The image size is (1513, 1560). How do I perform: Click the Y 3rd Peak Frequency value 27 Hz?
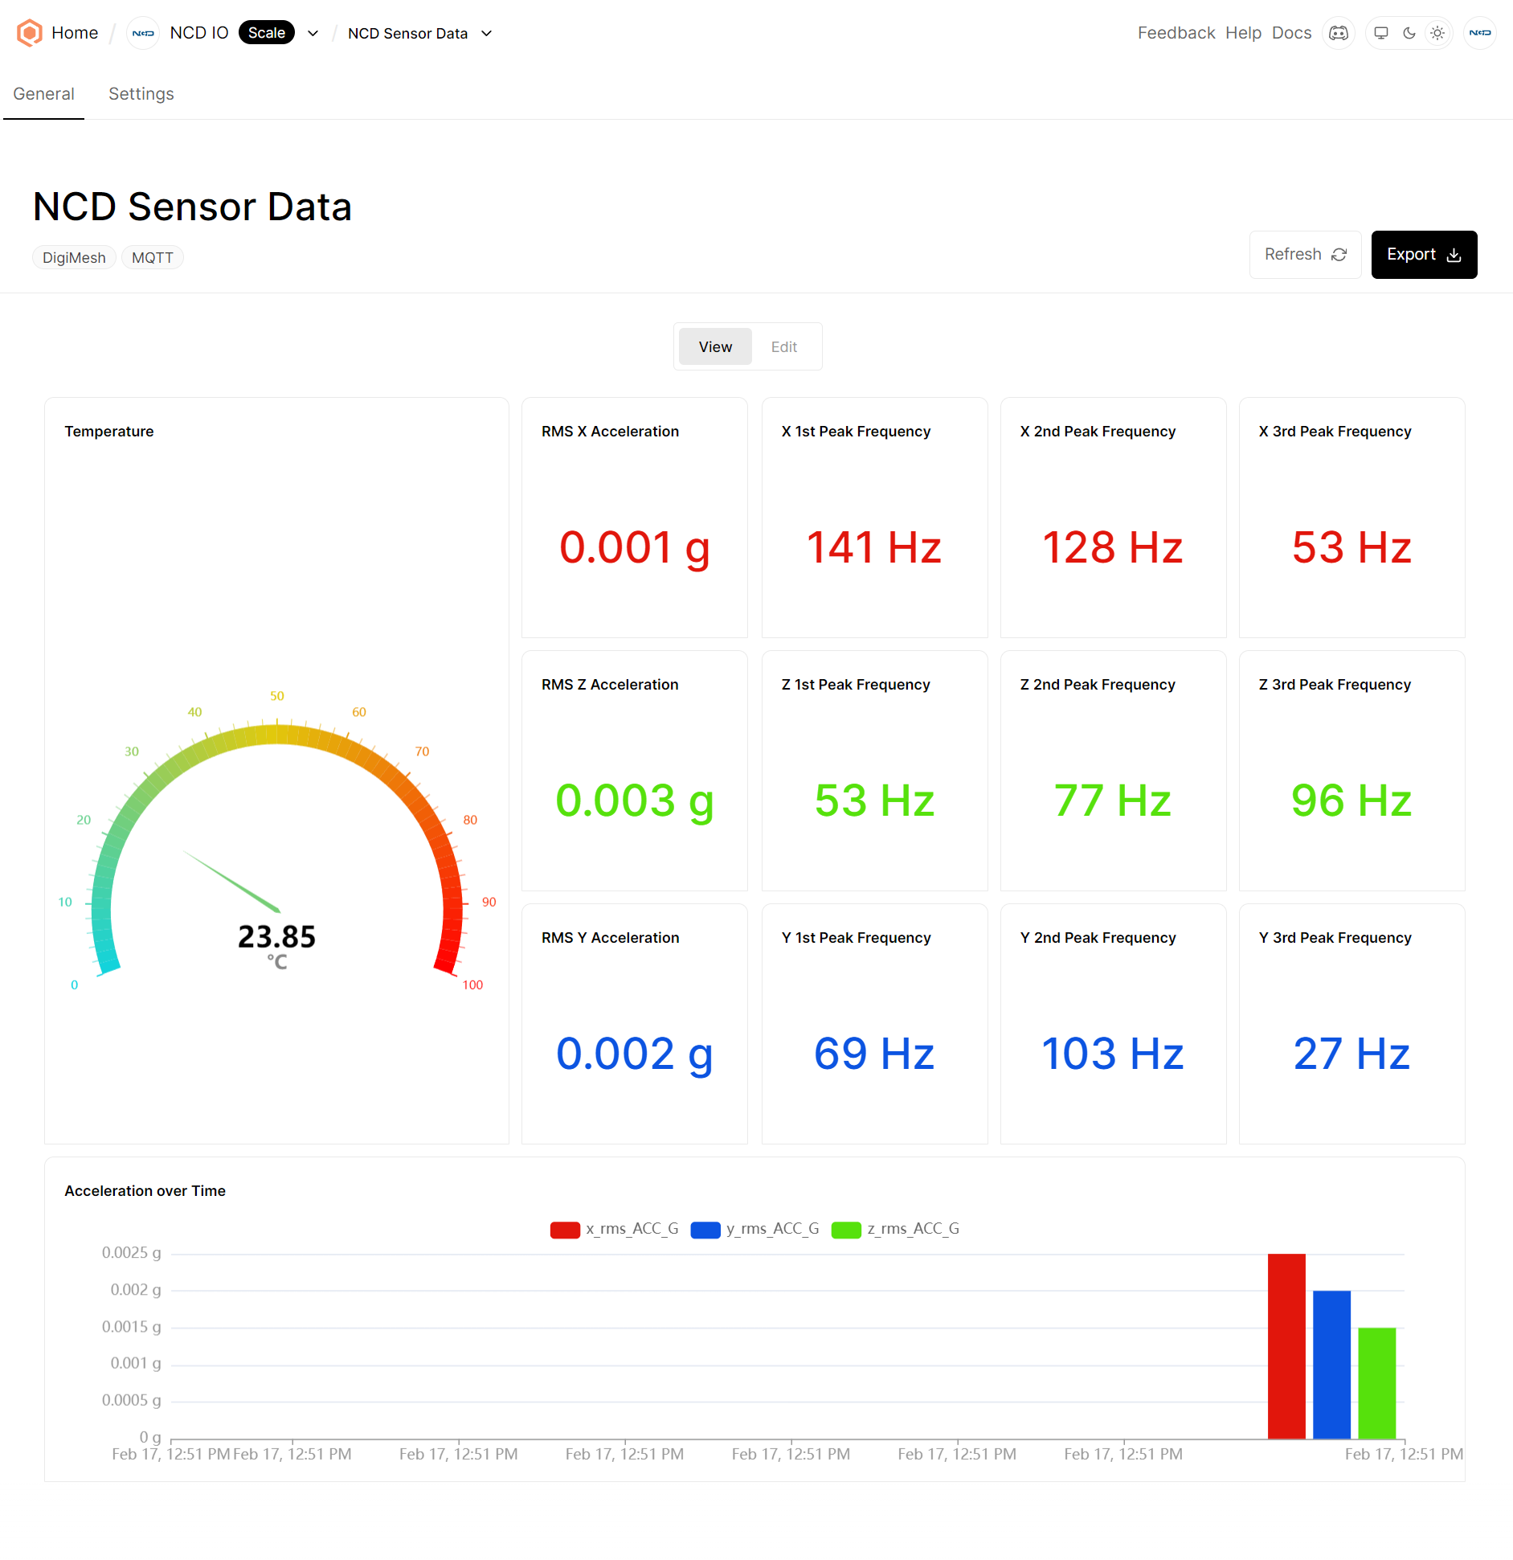[x=1352, y=1054]
